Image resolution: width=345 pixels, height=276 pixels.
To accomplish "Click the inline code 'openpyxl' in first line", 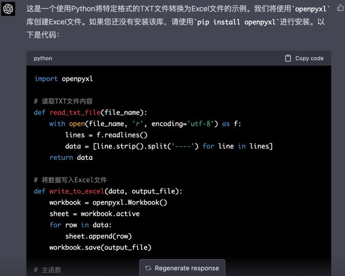I will point(310,9).
